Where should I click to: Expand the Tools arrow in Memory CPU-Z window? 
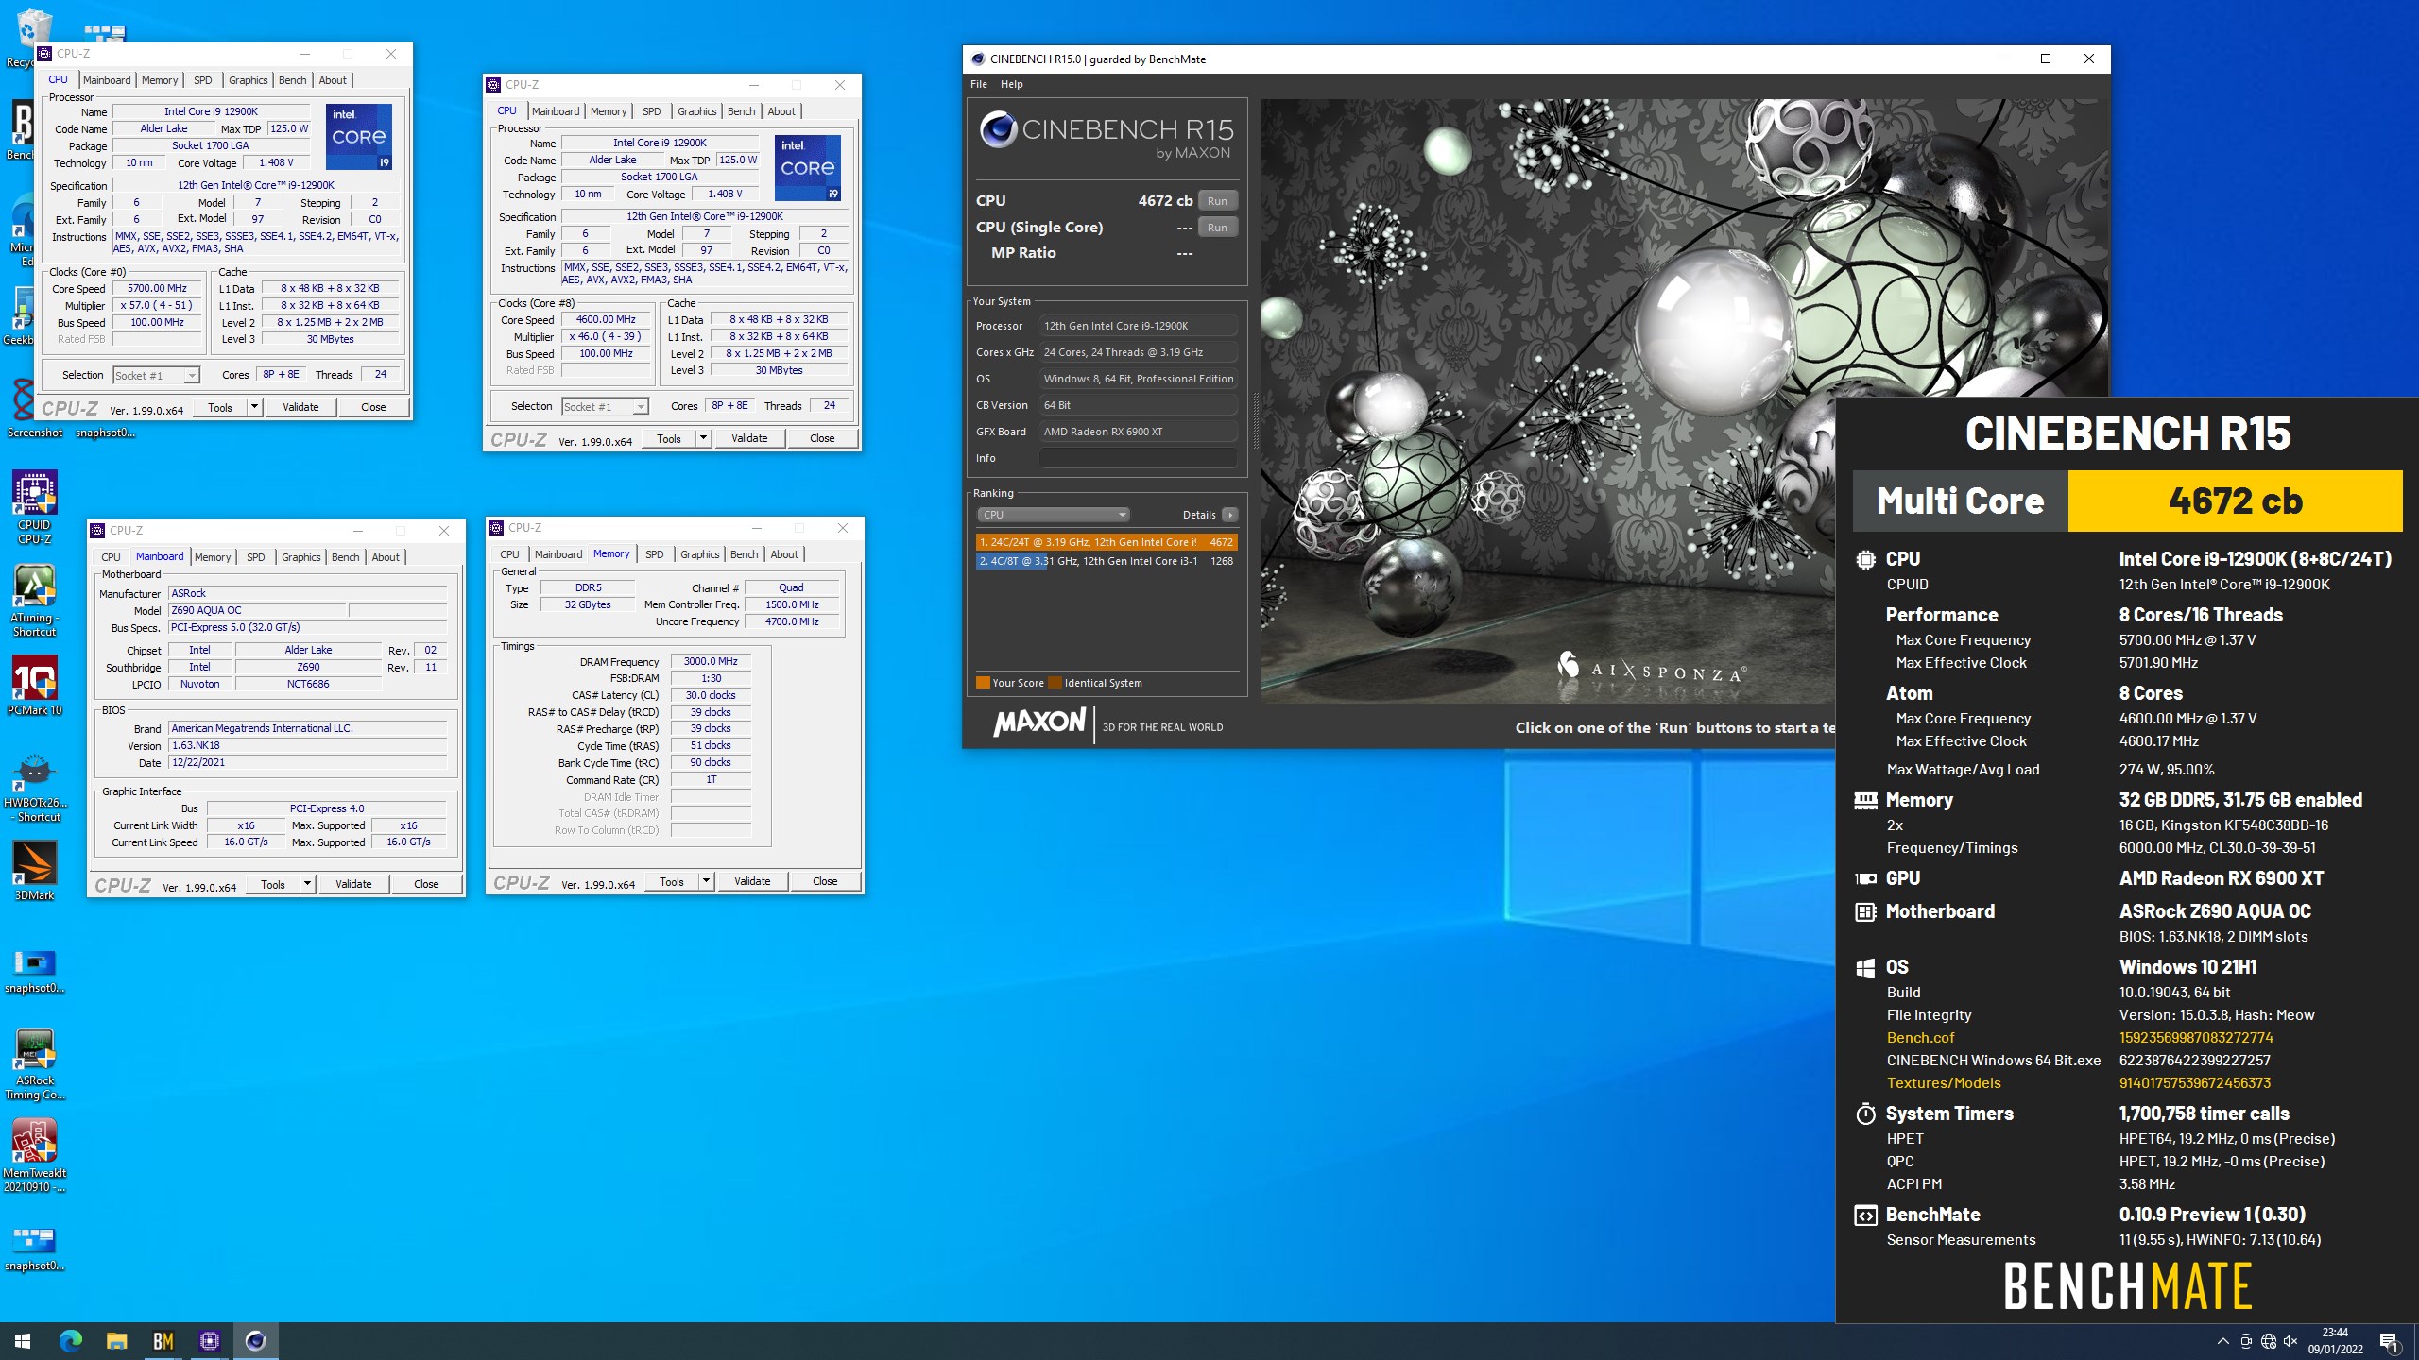[706, 881]
